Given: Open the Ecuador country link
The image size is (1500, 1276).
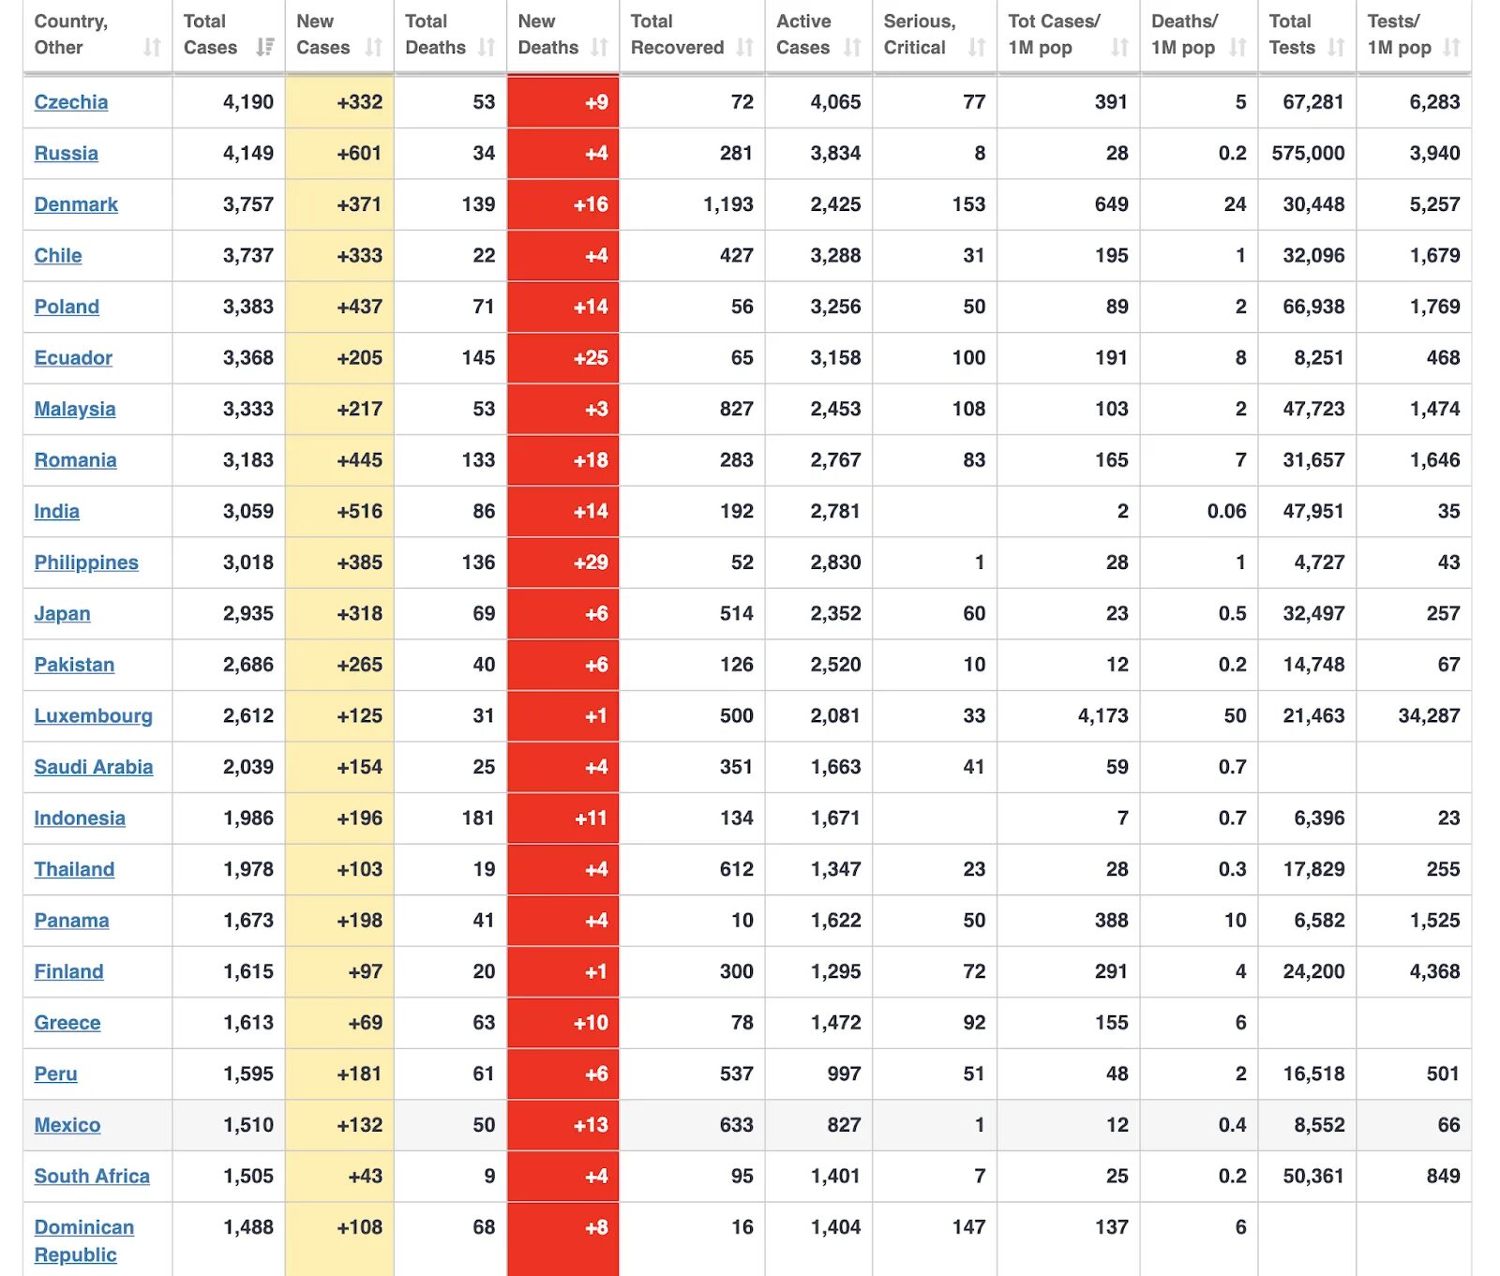Looking at the screenshot, I should [x=73, y=358].
